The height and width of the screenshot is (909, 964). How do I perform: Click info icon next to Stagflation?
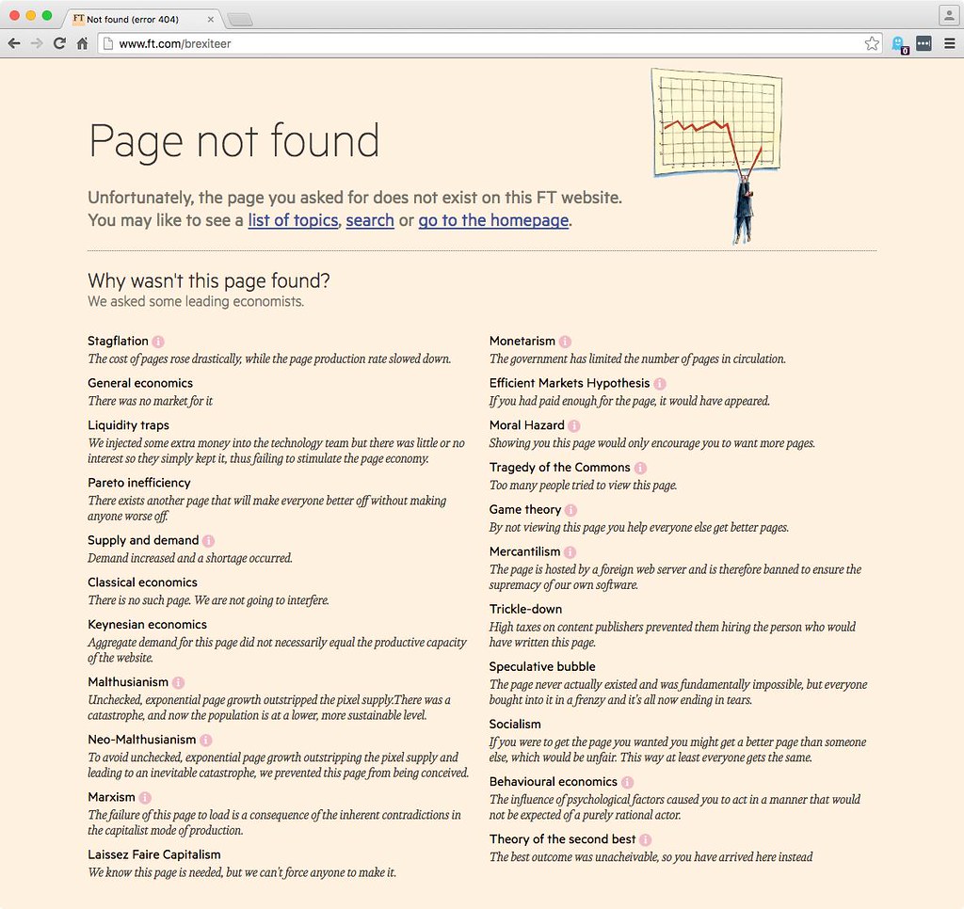(158, 342)
